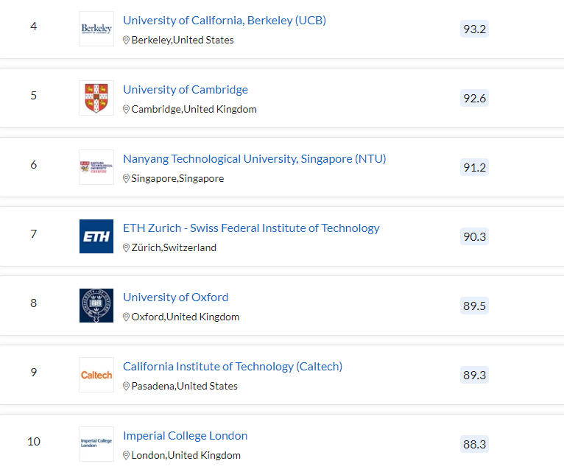564x472 pixels.
Task: Click the Caltech logo
Action: click(x=96, y=375)
